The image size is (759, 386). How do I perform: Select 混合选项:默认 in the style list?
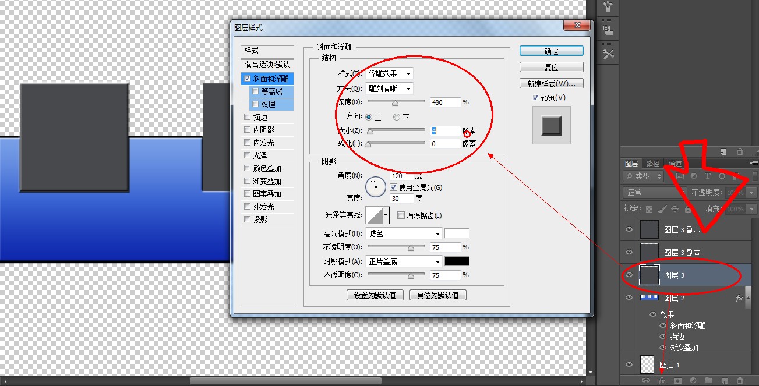click(x=267, y=64)
